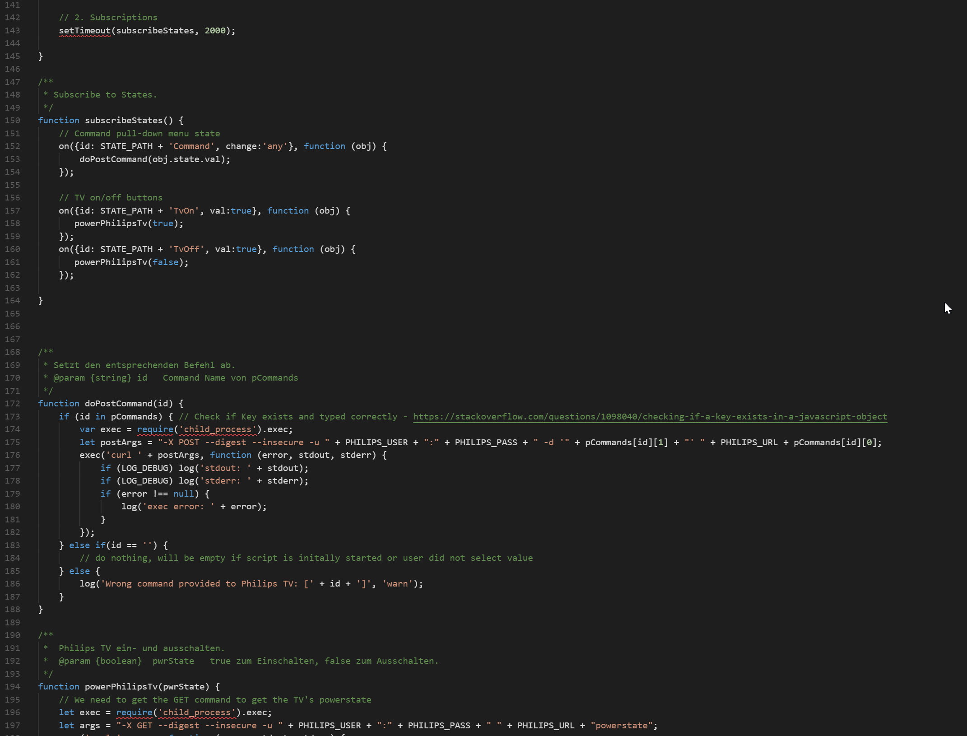Click the powerPhilipsTv function name in its declaration

tap(121, 687)
